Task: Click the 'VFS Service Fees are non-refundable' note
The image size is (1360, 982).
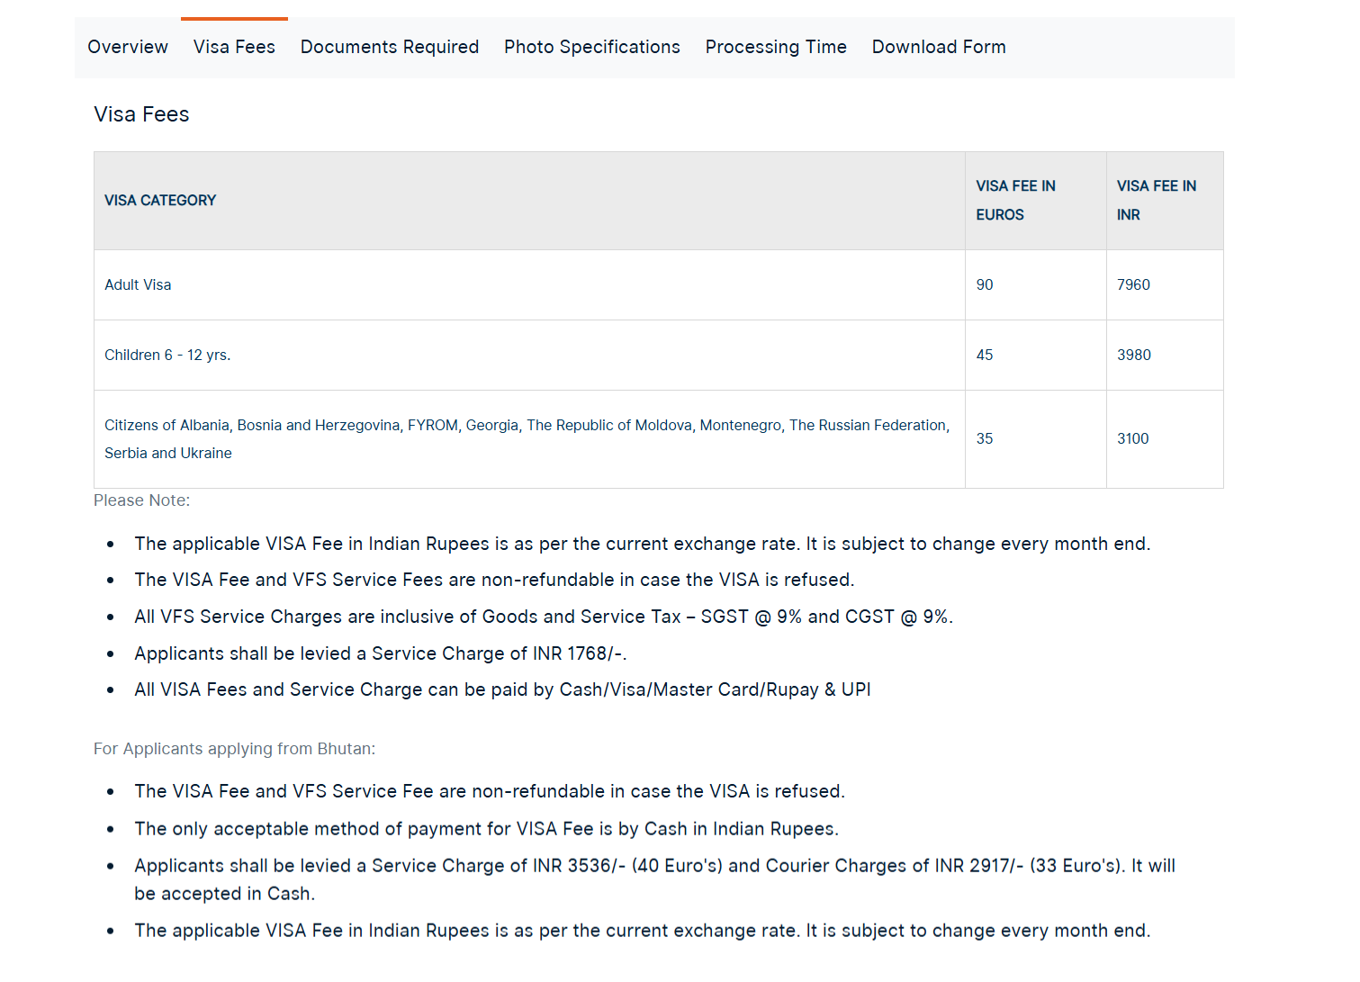Action: coord(494,580)
